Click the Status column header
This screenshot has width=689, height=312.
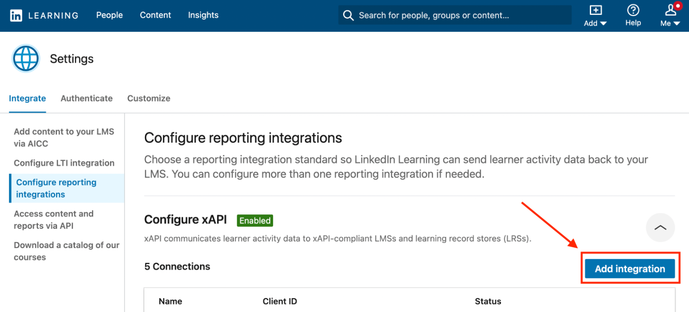(488, 301)
